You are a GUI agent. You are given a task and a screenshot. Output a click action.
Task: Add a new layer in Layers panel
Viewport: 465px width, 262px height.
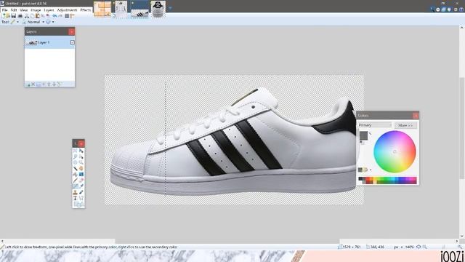(29, 84)
